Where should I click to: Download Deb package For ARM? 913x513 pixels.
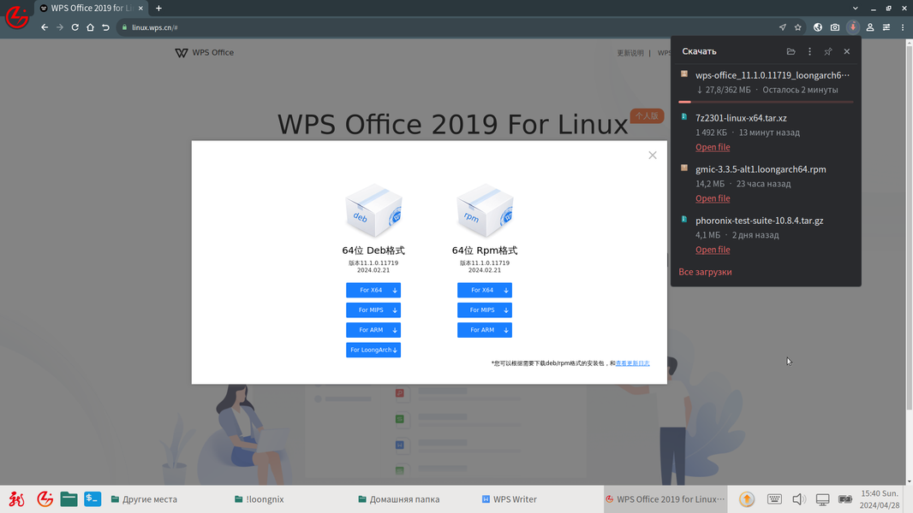point(373,330)
